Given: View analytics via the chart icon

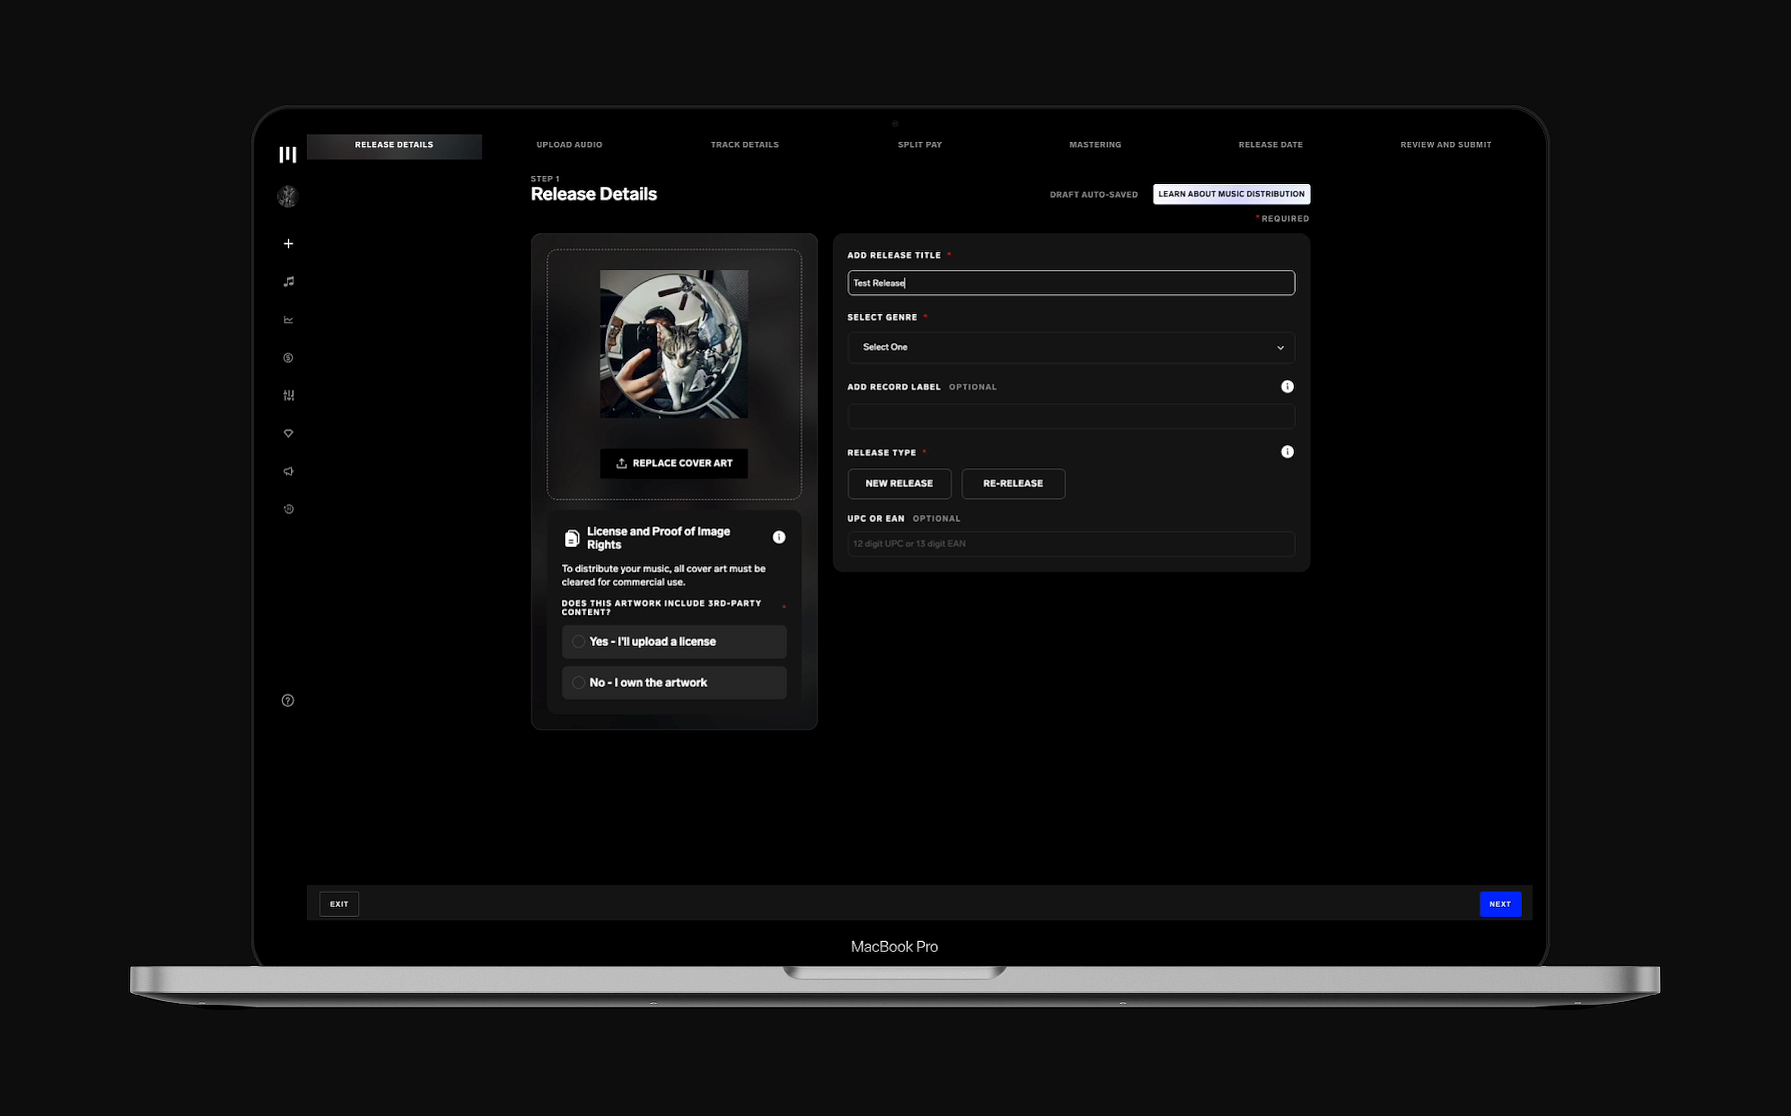Looking at the screenshot, I should [x=288, y=320].
